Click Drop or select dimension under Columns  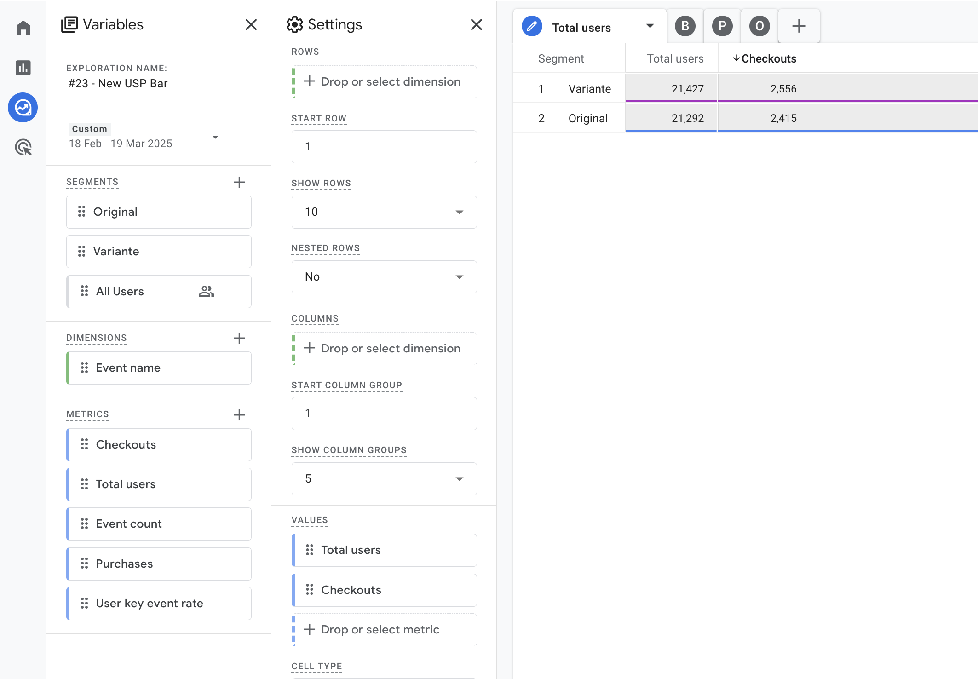[x=385, y=349]
